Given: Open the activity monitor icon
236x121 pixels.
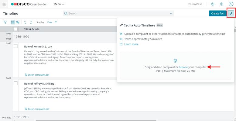Looking at the screenshot, I should [213, 4].
